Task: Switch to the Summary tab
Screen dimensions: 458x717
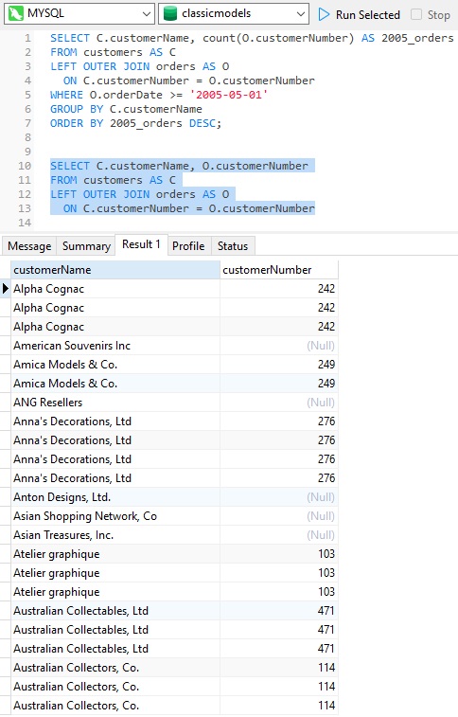Action: [x=86, y=246]
